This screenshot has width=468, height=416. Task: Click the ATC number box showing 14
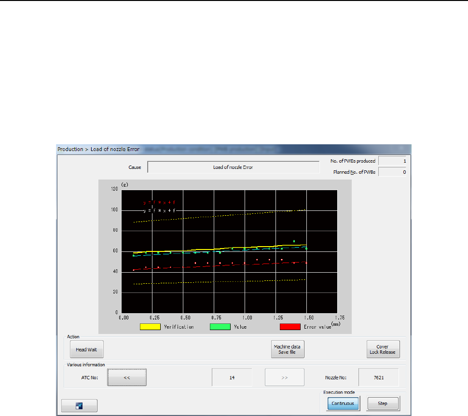[232, 378]
